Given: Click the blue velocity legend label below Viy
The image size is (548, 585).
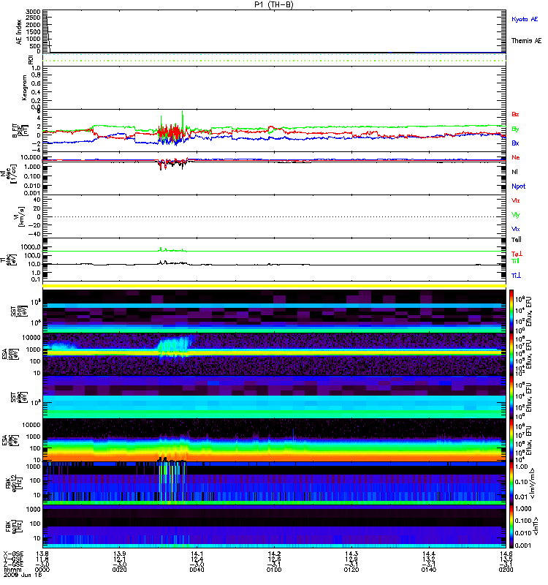Looking at the screenshot, I should pyautogui.click(x=516, y=229).
